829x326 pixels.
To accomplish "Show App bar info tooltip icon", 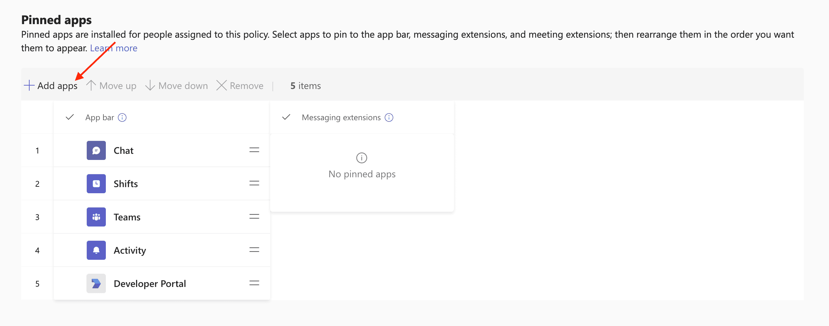I will (x=122, y=117).
